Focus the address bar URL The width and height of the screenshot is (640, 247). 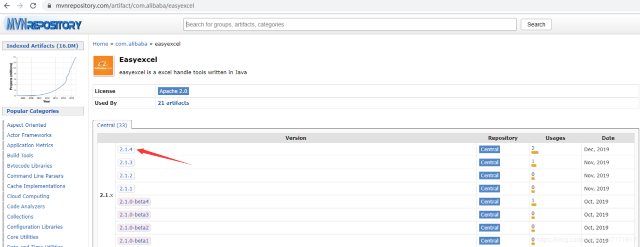(x=124, y=6)
